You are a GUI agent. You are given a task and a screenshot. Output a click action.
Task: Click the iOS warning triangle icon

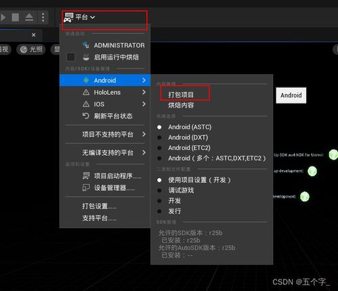(x=86, y=104)
